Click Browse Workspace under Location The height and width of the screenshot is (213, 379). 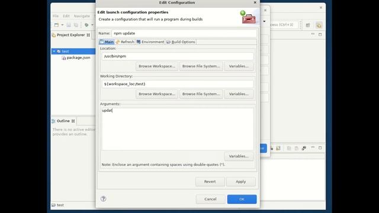click(157, 66)
